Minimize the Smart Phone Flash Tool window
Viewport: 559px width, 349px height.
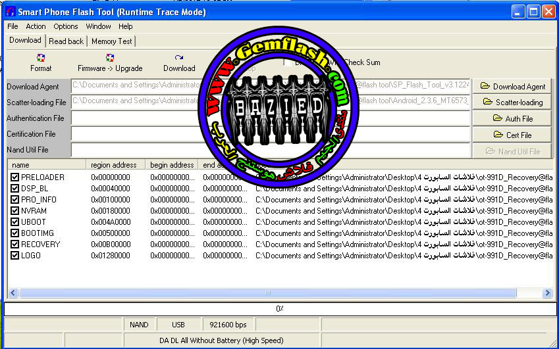(518, 12)
